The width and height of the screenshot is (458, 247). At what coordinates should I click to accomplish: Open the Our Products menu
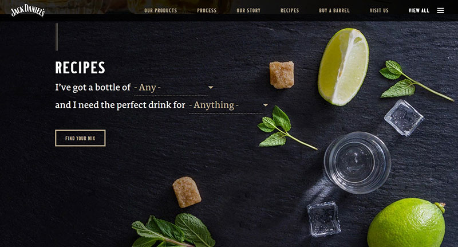[161, 10]
